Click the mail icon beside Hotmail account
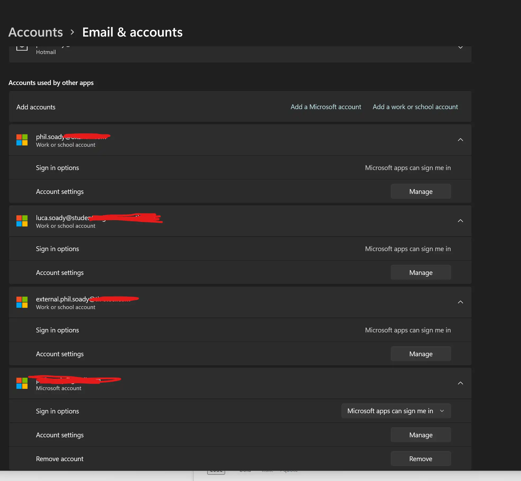 tap(22, 48)
